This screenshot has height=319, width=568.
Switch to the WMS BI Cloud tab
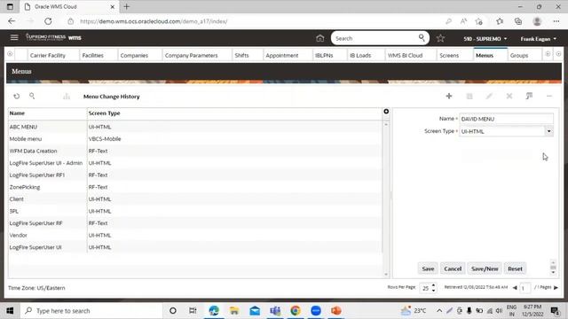click(x=405, y=55)
